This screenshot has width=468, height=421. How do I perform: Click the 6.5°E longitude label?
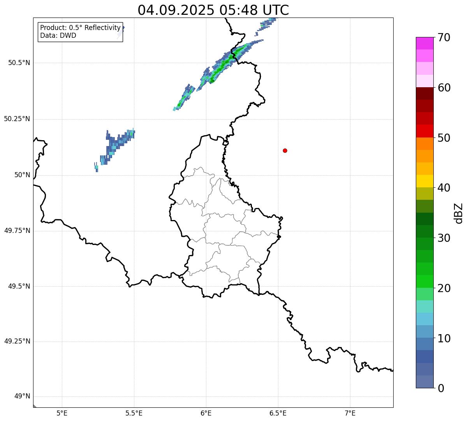click(x=278, y=413)
